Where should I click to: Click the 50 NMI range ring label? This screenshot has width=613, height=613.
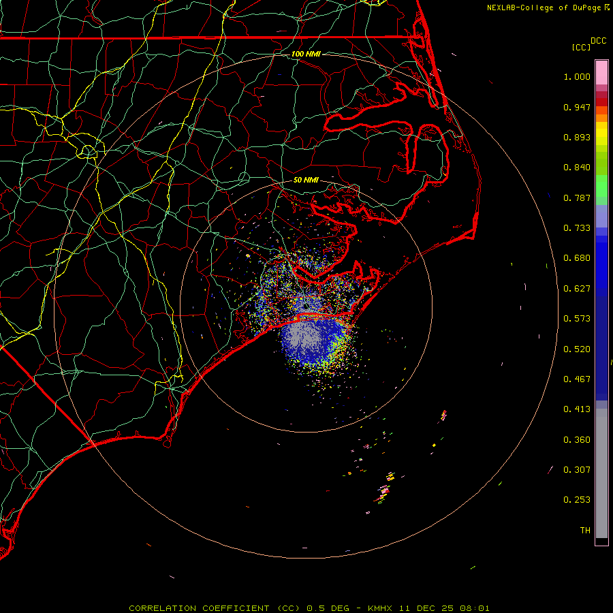coord(306,180)
